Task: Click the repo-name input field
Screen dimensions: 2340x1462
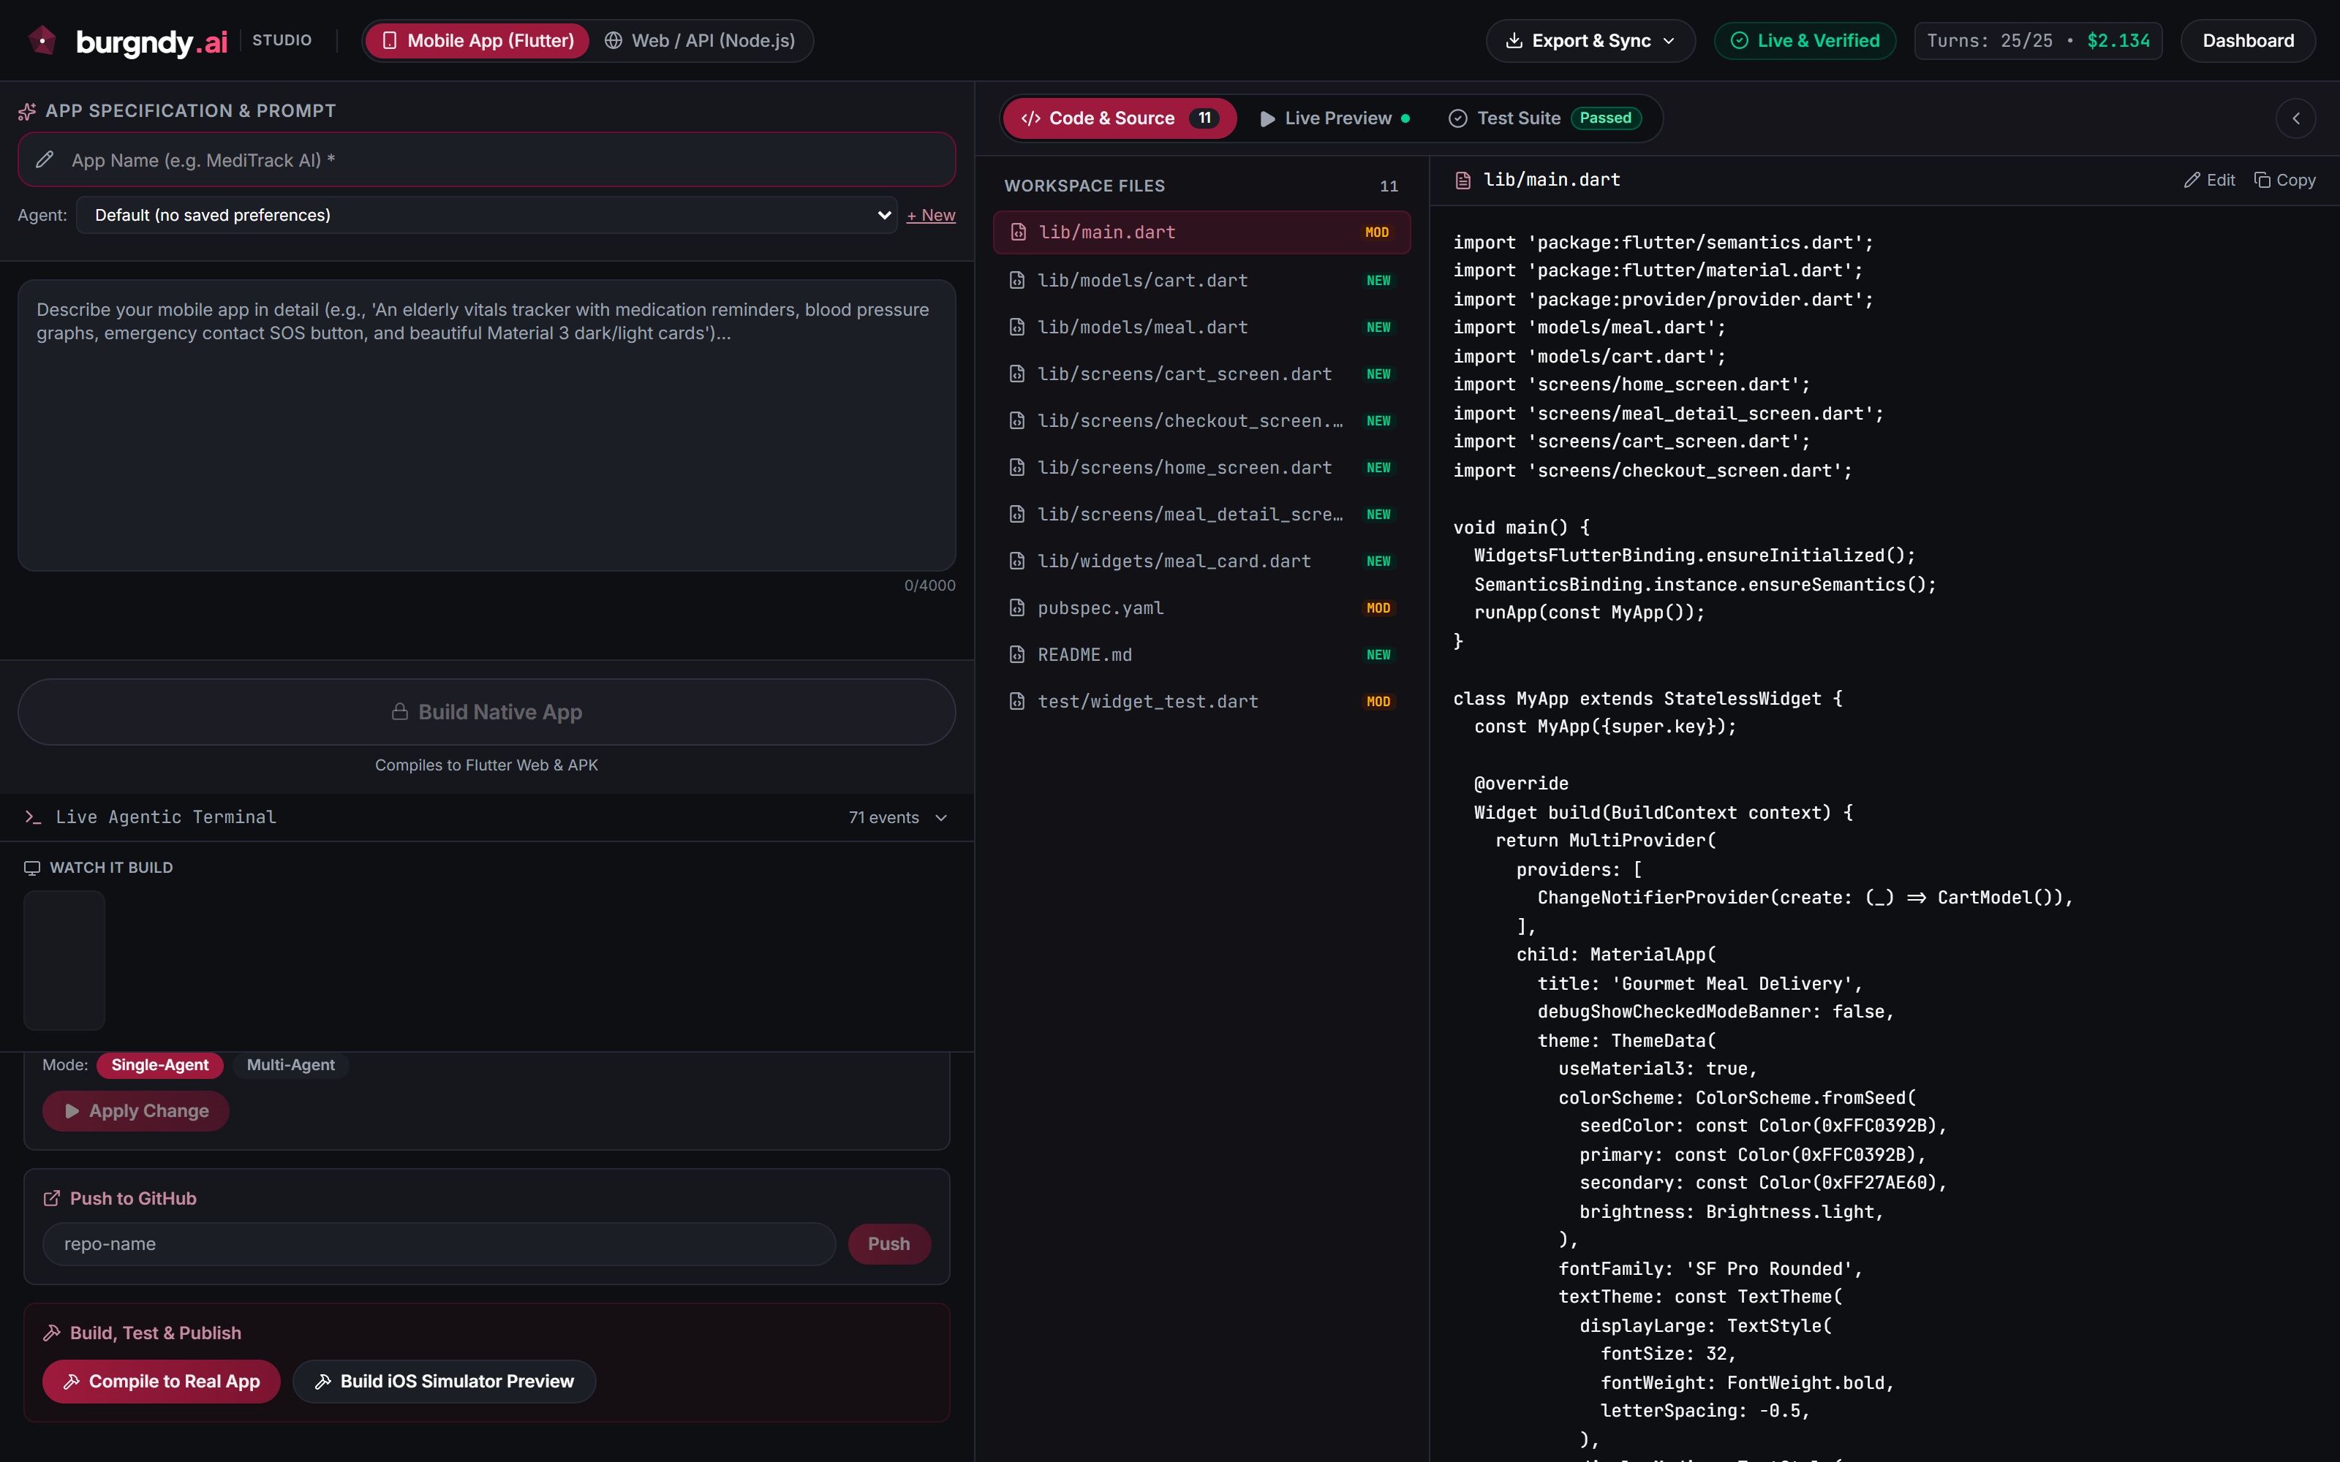Action: (x=439, y=1243)
